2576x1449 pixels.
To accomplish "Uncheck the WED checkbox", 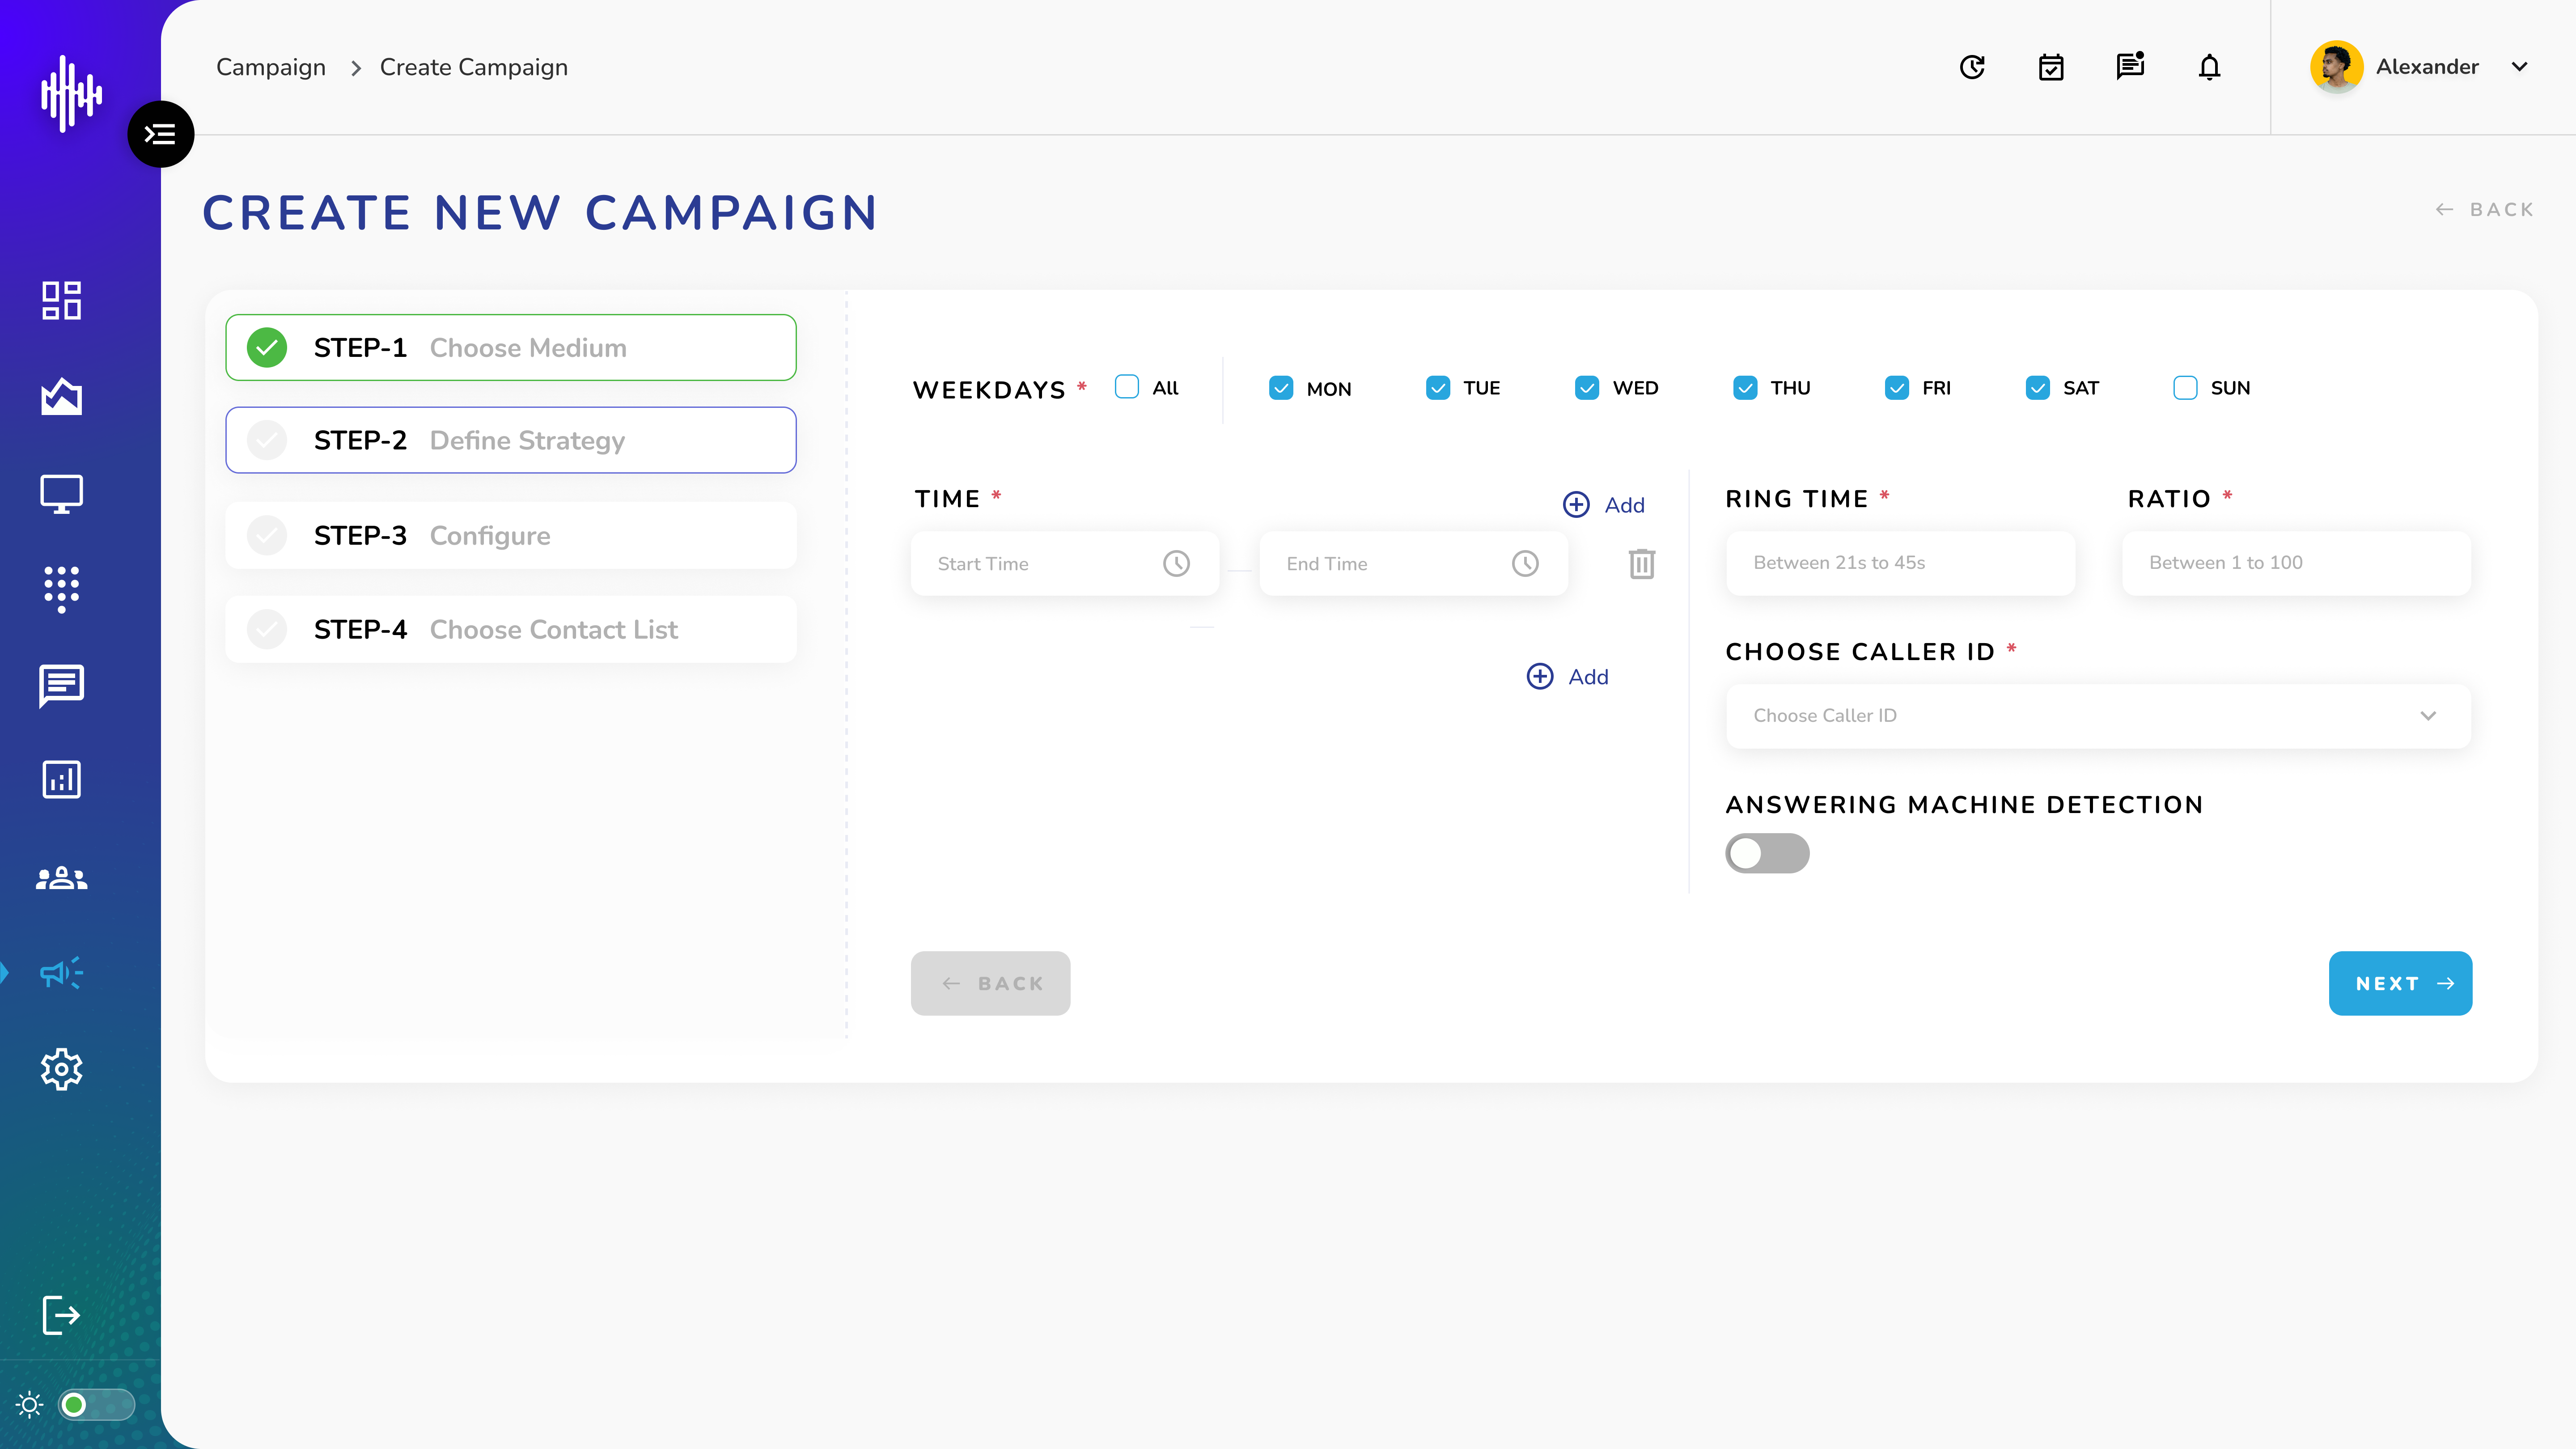I will (1587, 388).
